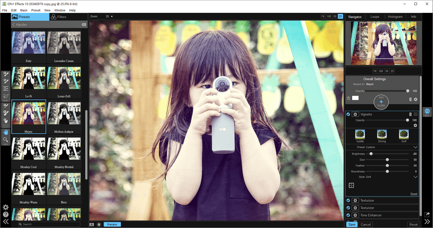
Task: Select the Blur Mask tool
Action: 6,120
